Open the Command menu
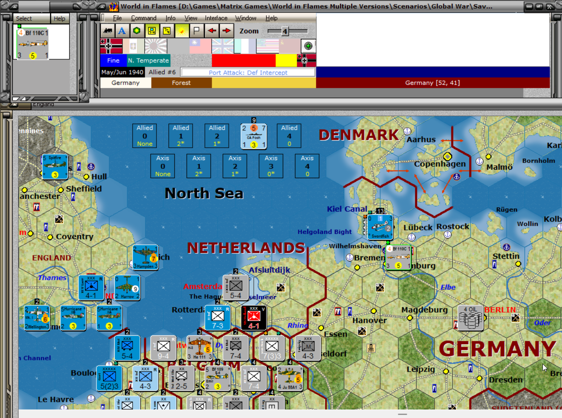Image resolution: width=562 pixels, height=418 pixels. (x=144, y=18)
